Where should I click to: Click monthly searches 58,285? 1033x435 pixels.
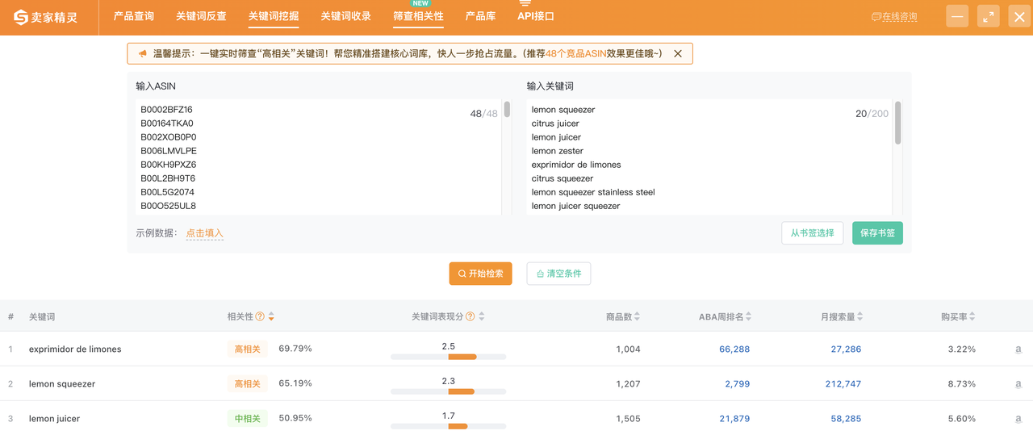pos(846,419)
